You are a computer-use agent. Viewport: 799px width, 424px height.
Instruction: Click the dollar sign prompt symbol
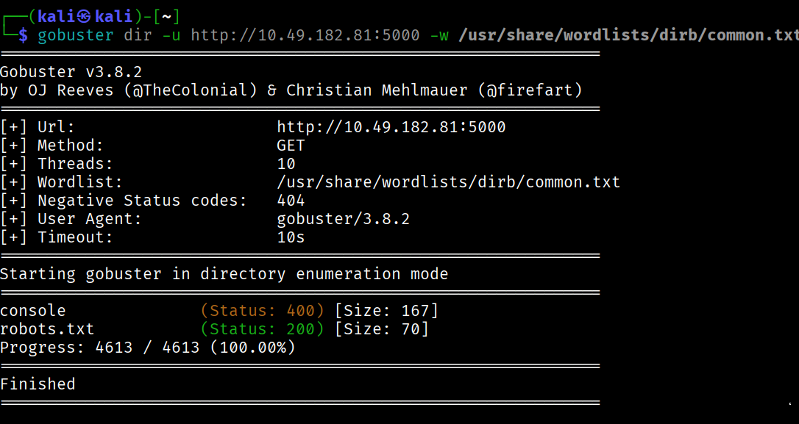point(24,35)
